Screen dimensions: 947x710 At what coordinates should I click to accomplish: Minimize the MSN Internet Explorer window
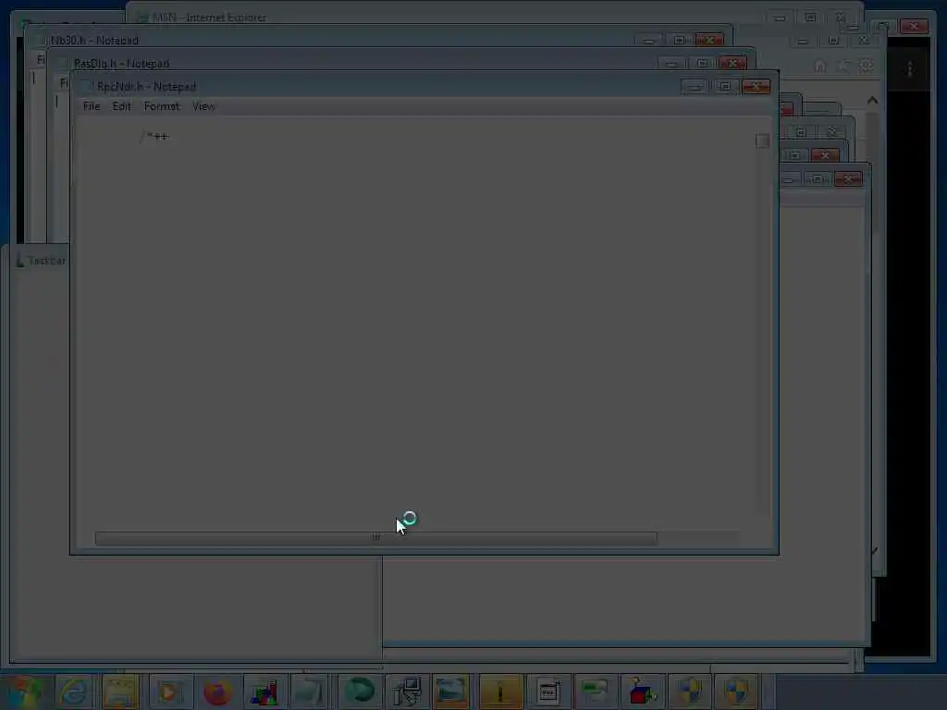780,18
